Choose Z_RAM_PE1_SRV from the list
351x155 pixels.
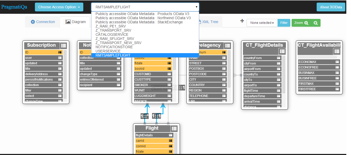pyautogui.click(x=145, y=26)
